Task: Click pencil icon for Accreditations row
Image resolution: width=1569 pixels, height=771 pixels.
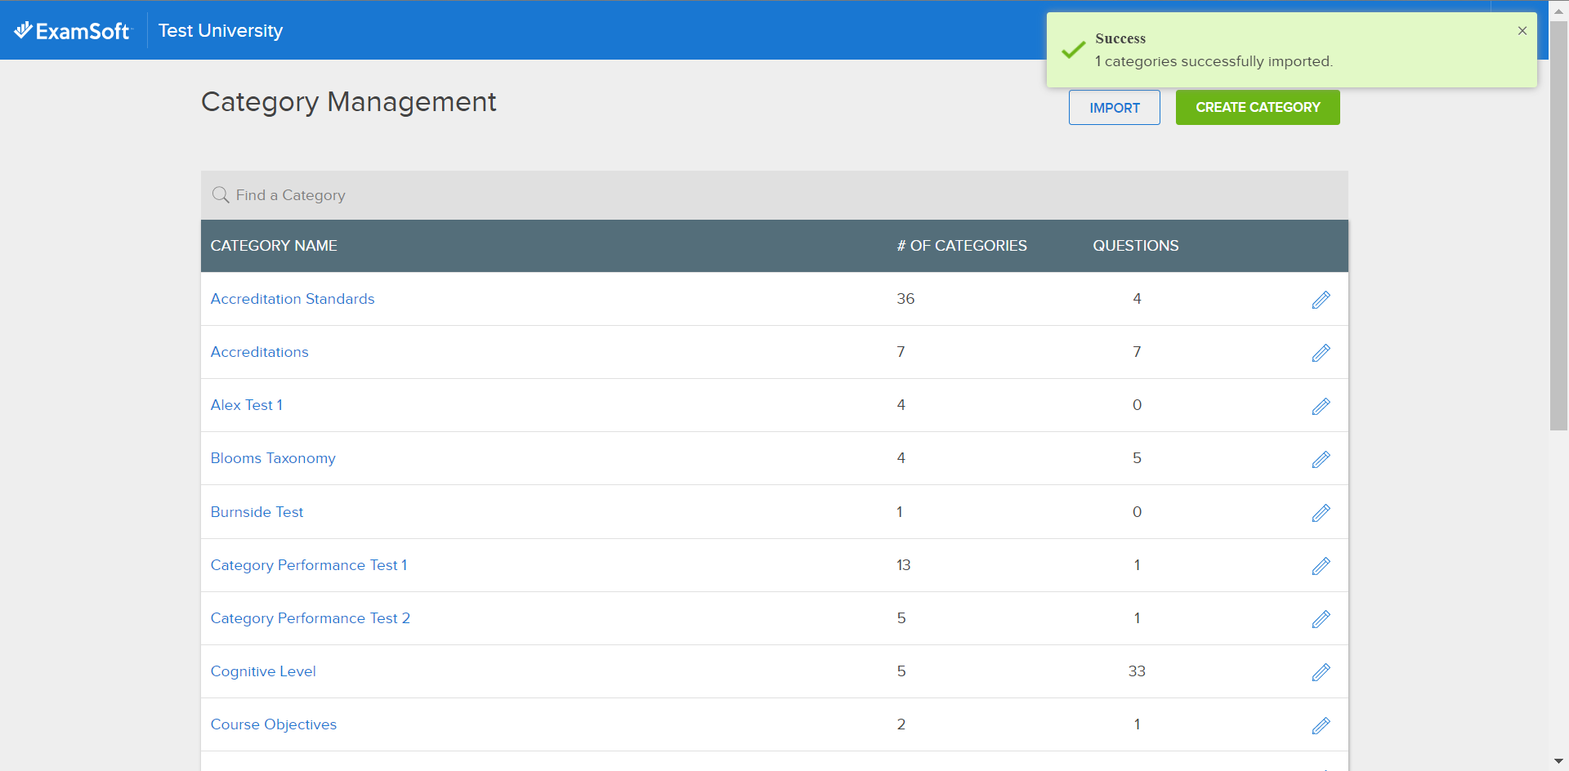Action: pos(1321,353)
